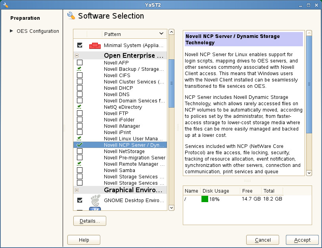
Task: Click the Details... button
Action: pos(90,221)
